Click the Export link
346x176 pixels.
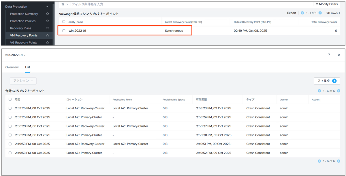coord(292,13)
